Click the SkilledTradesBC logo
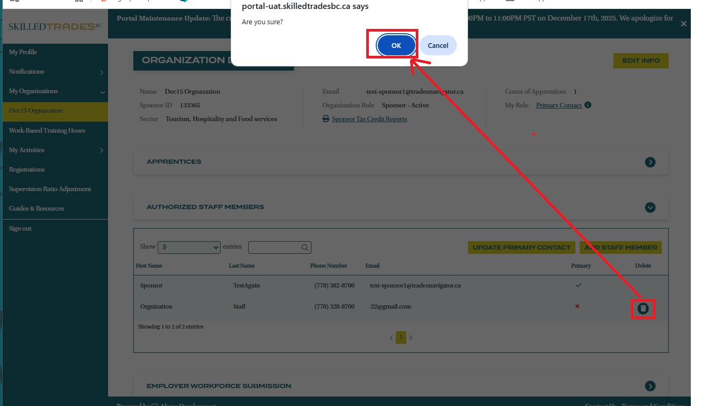 pos(55,26)
